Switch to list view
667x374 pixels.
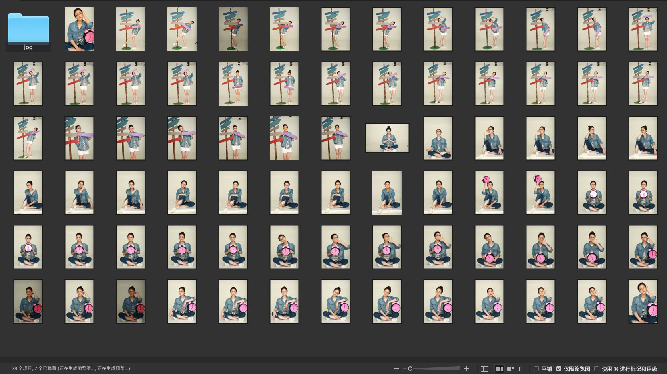coord(522,369)
